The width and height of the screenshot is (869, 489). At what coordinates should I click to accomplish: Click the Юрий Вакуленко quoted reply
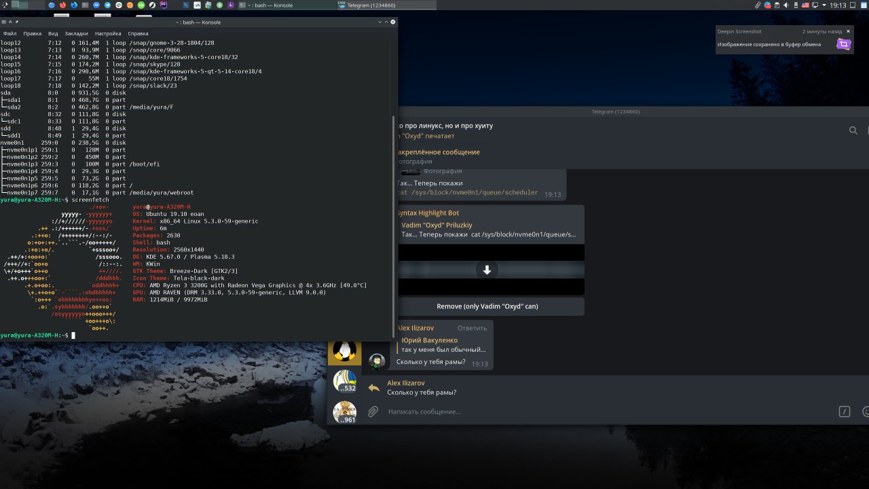(x=443, y=345)
